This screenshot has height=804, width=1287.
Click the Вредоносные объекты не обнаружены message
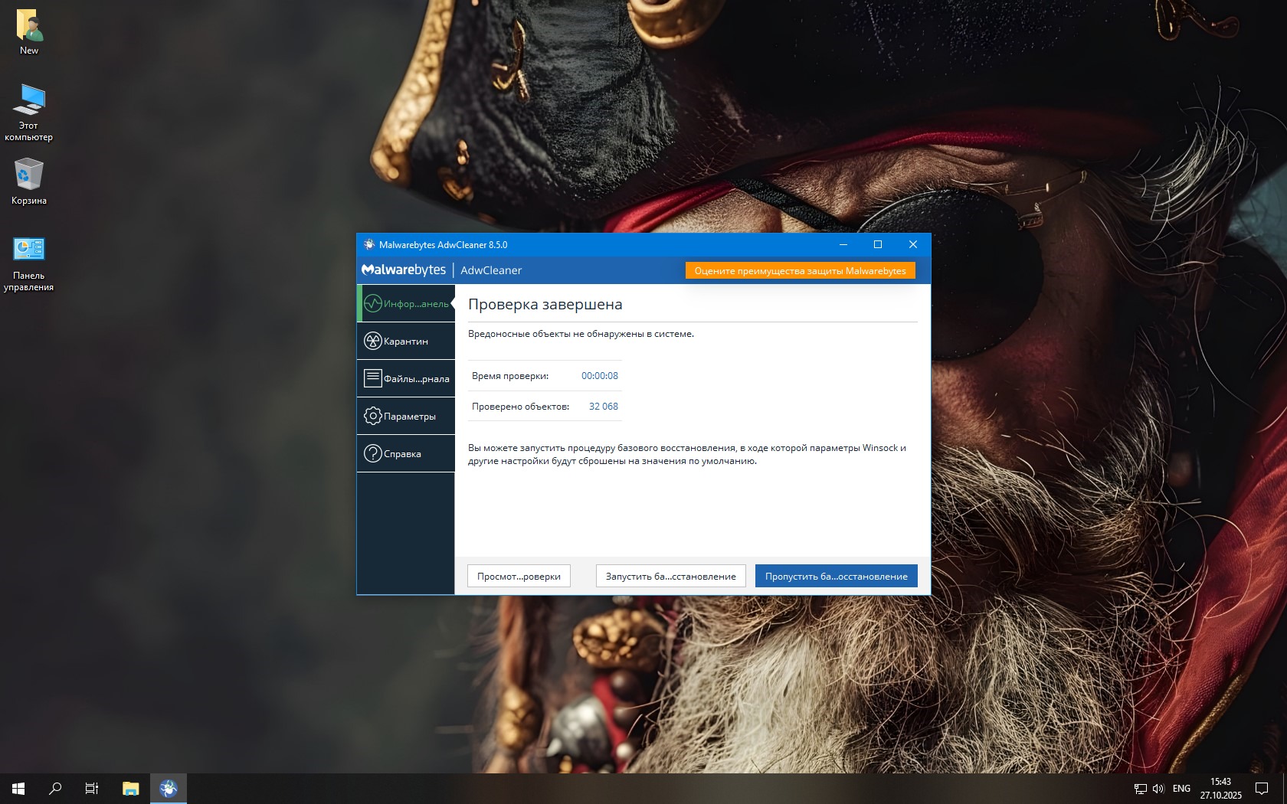[x=581, y=334]
